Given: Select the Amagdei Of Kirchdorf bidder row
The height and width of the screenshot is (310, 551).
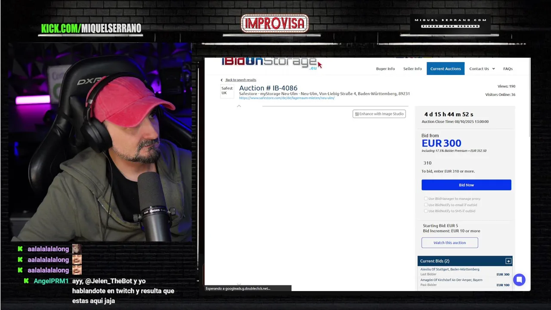Looking at the screenshot, I should click(465, 282).
